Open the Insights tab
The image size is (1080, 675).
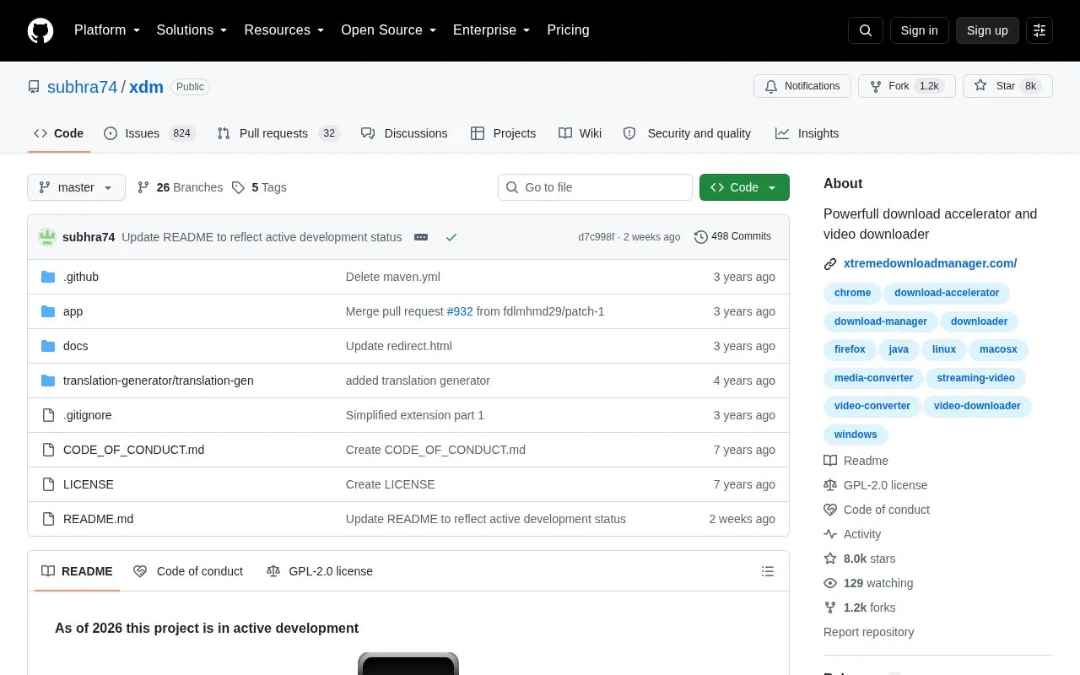pos(807,133)
